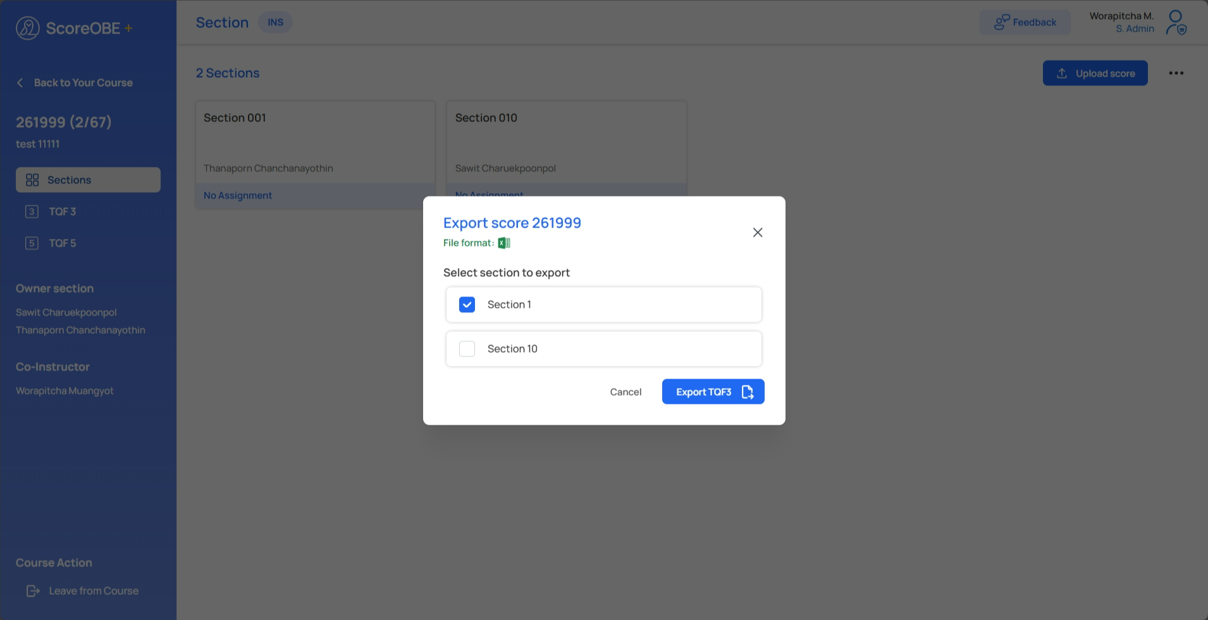Switch to the TQF 5 menu item
The width and height of the screenshot is (1208, 620).
(x=63, y=243)
